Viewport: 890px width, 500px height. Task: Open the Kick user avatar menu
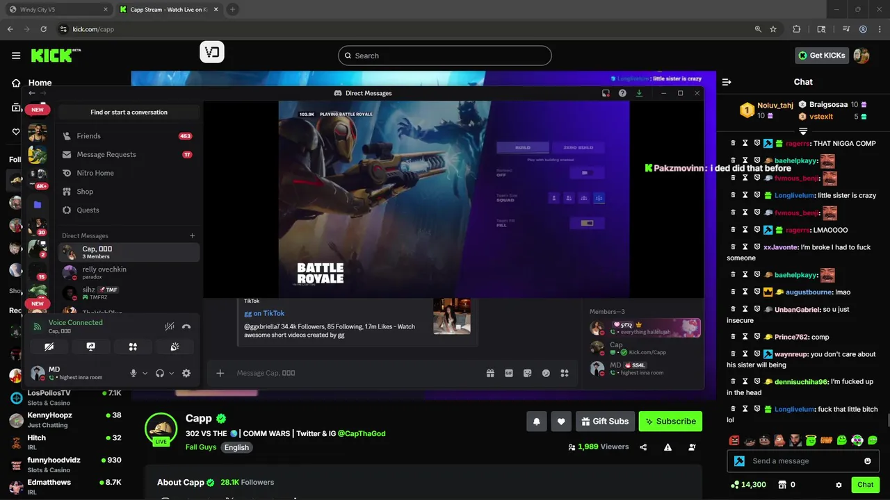pos(861,56)
